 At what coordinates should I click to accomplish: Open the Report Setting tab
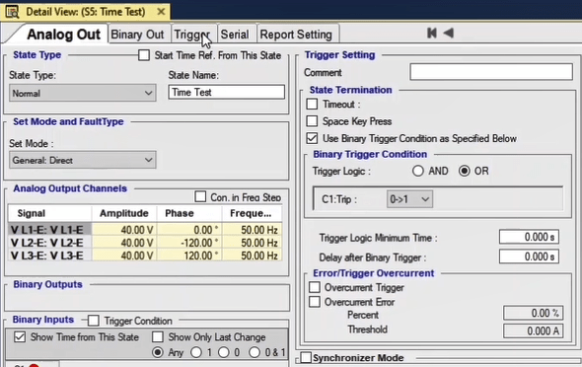coord(296,35)
